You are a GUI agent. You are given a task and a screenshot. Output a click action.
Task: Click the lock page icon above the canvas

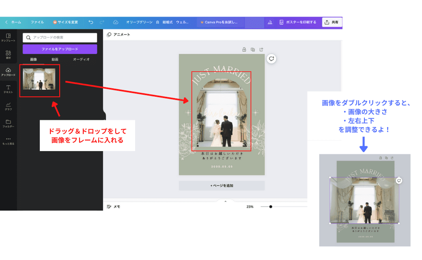coord(244,49)
